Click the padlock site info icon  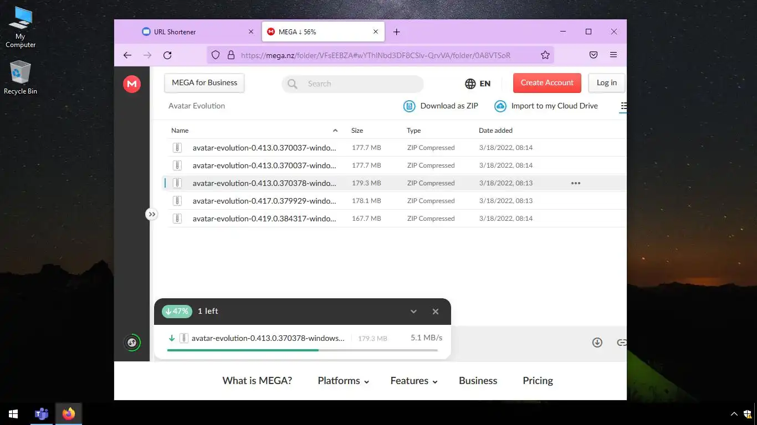click(x=231, y=55)
